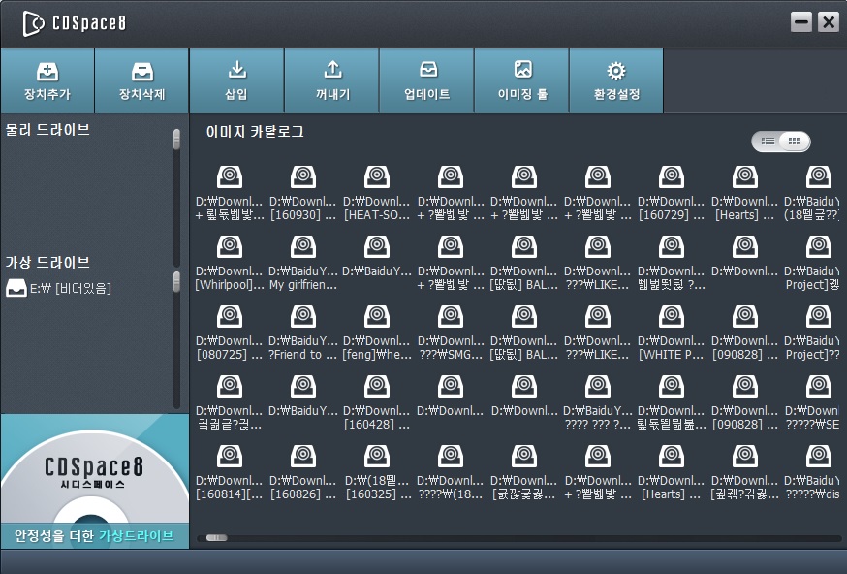The width and height of the screenshot is (847, 574).
Task: Open the 이미징 툴 imaging tool
Action: pos(521,81)
